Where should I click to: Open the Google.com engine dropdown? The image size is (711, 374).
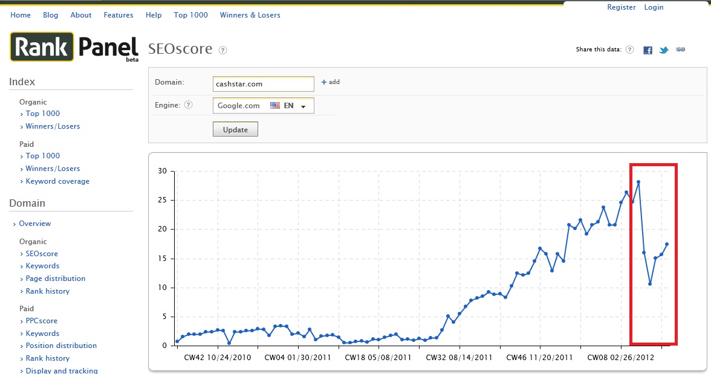(x=263, y=106)
